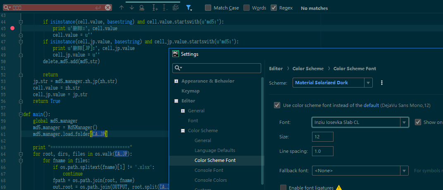Click the PyCharm logo in Settings title
The width and height of the screenshot is (443, 190).
tap(176, 54)
